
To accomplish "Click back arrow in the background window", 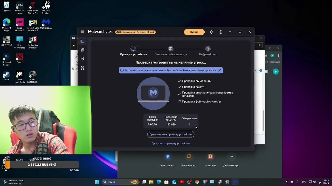I will 74,45.
